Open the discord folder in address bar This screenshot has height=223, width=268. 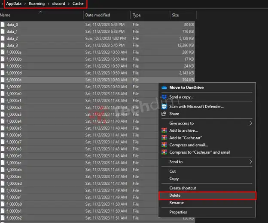[x=58, y=4]
